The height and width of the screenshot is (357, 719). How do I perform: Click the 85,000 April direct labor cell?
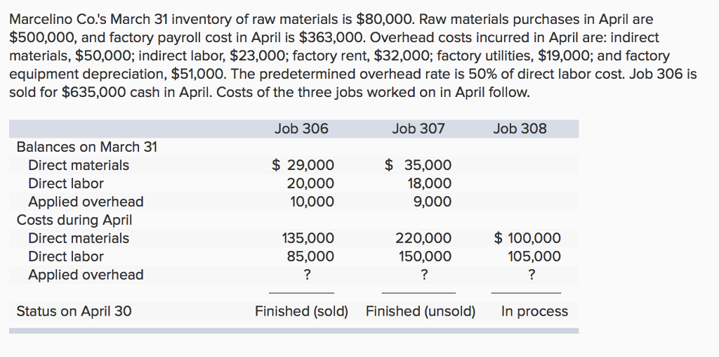pos(310,257)
